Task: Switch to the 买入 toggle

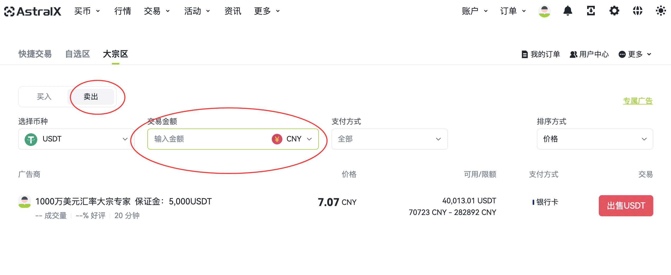Action: (44, 97)
